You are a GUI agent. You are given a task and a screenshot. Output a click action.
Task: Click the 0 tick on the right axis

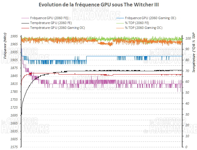click(186, 147)
